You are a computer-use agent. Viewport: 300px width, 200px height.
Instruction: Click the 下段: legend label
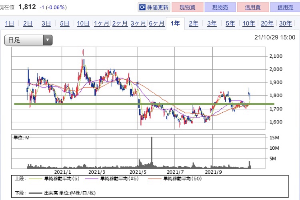click(20, 193)
